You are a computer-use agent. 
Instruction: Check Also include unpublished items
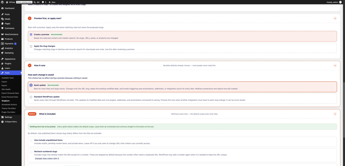31,140
